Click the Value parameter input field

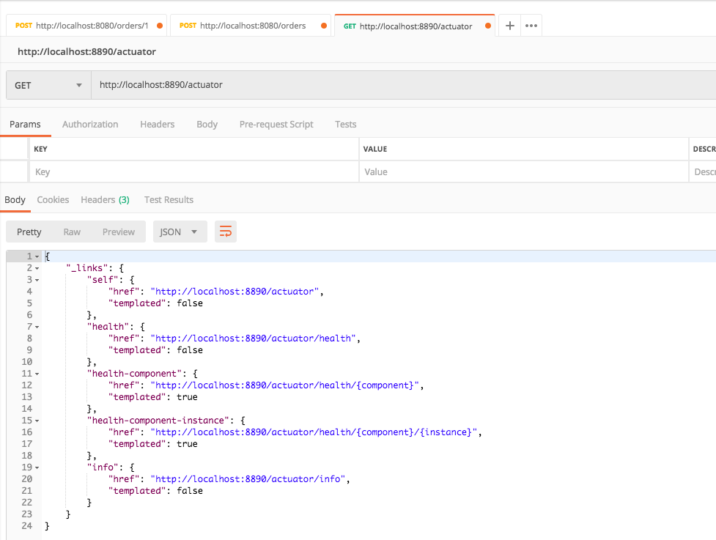(524, 171)
